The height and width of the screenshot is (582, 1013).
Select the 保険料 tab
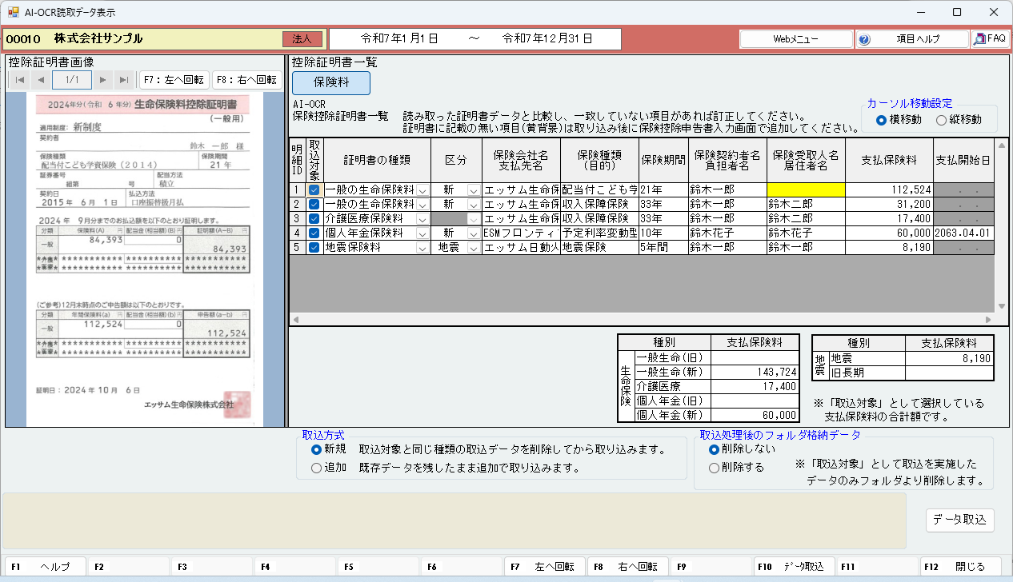point(330,82)
